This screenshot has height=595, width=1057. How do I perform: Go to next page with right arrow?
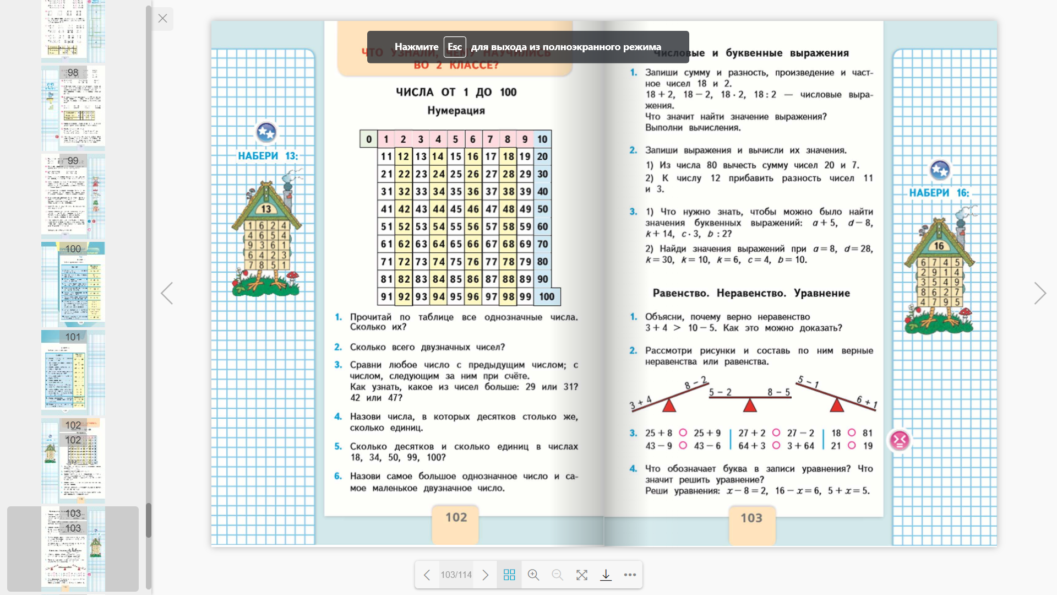(x=1039, y=293)
